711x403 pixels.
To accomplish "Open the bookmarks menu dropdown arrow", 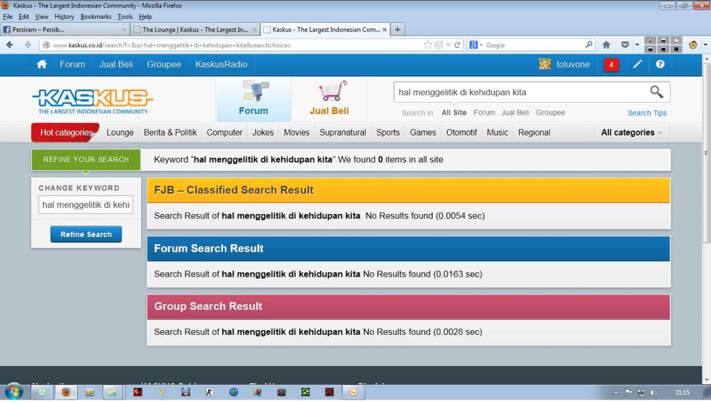I will point(637,45).
